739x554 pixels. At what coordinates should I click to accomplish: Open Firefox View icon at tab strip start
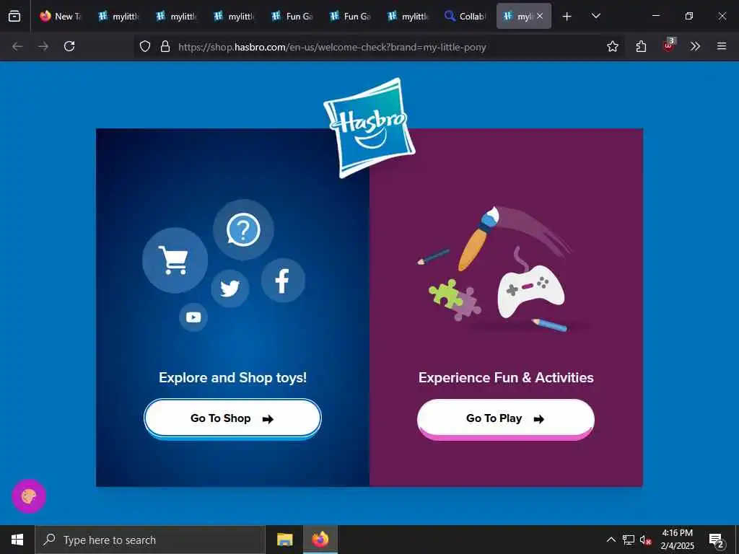tap(14, 16)
